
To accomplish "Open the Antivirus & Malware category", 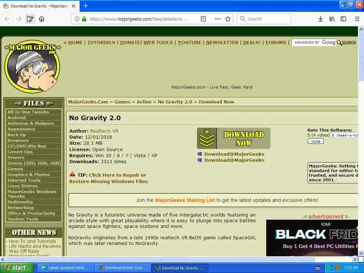I will (x=31, y=123).
